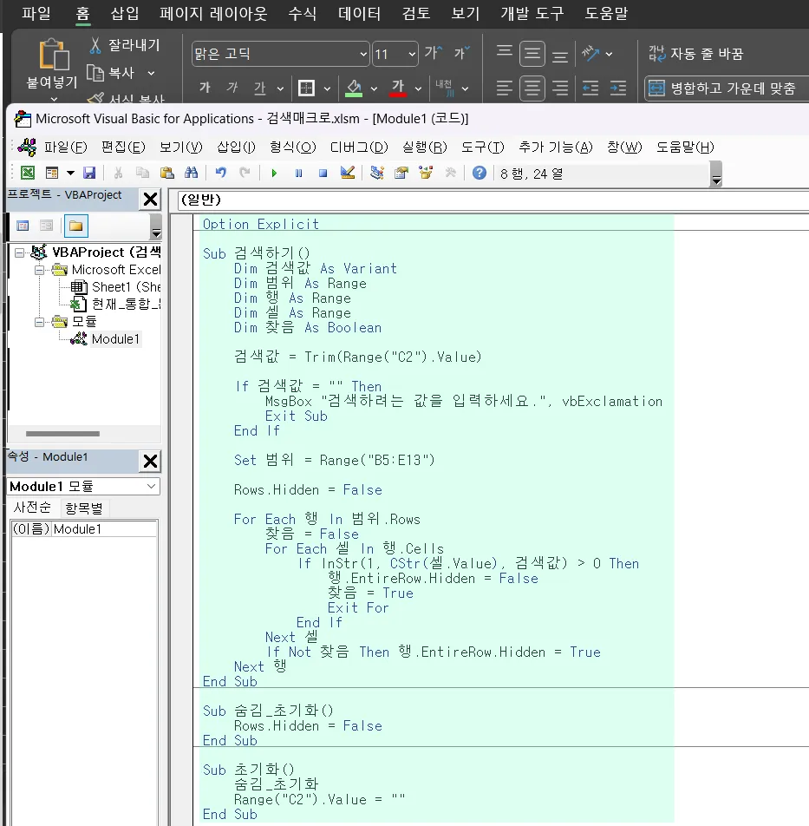Open Module1 모듈 object dropdown in properties

point(151,486)
